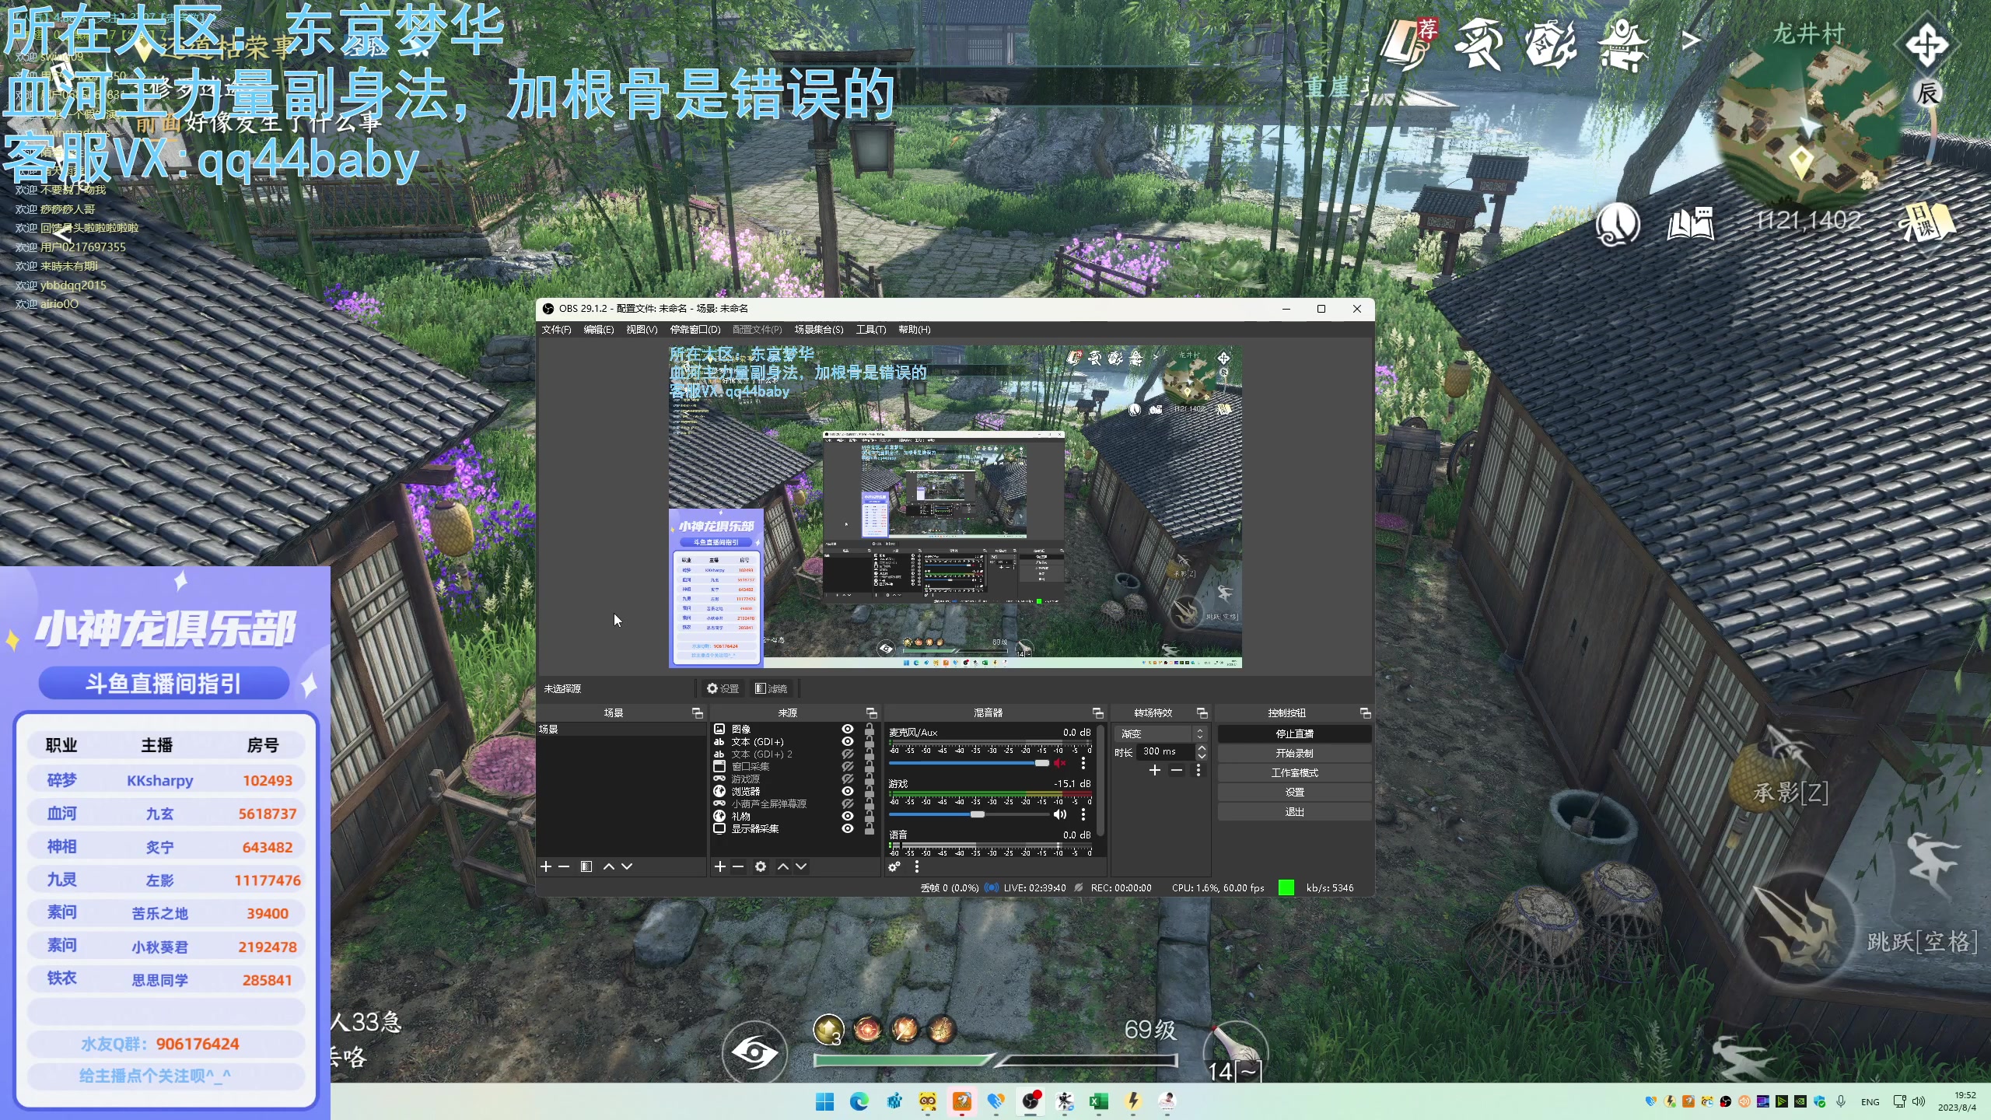The height and width of the screenshot is (1120, 1991).
Task: Remove the transition with the minus icon
Action: [x=1177, y=770]
